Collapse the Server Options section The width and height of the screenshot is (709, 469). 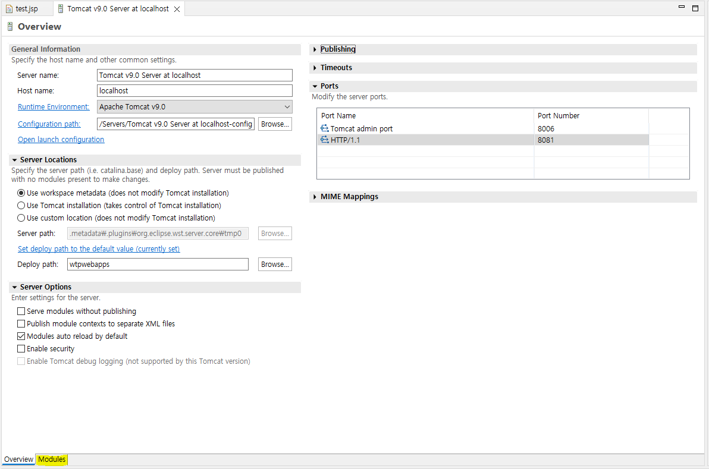14,287
